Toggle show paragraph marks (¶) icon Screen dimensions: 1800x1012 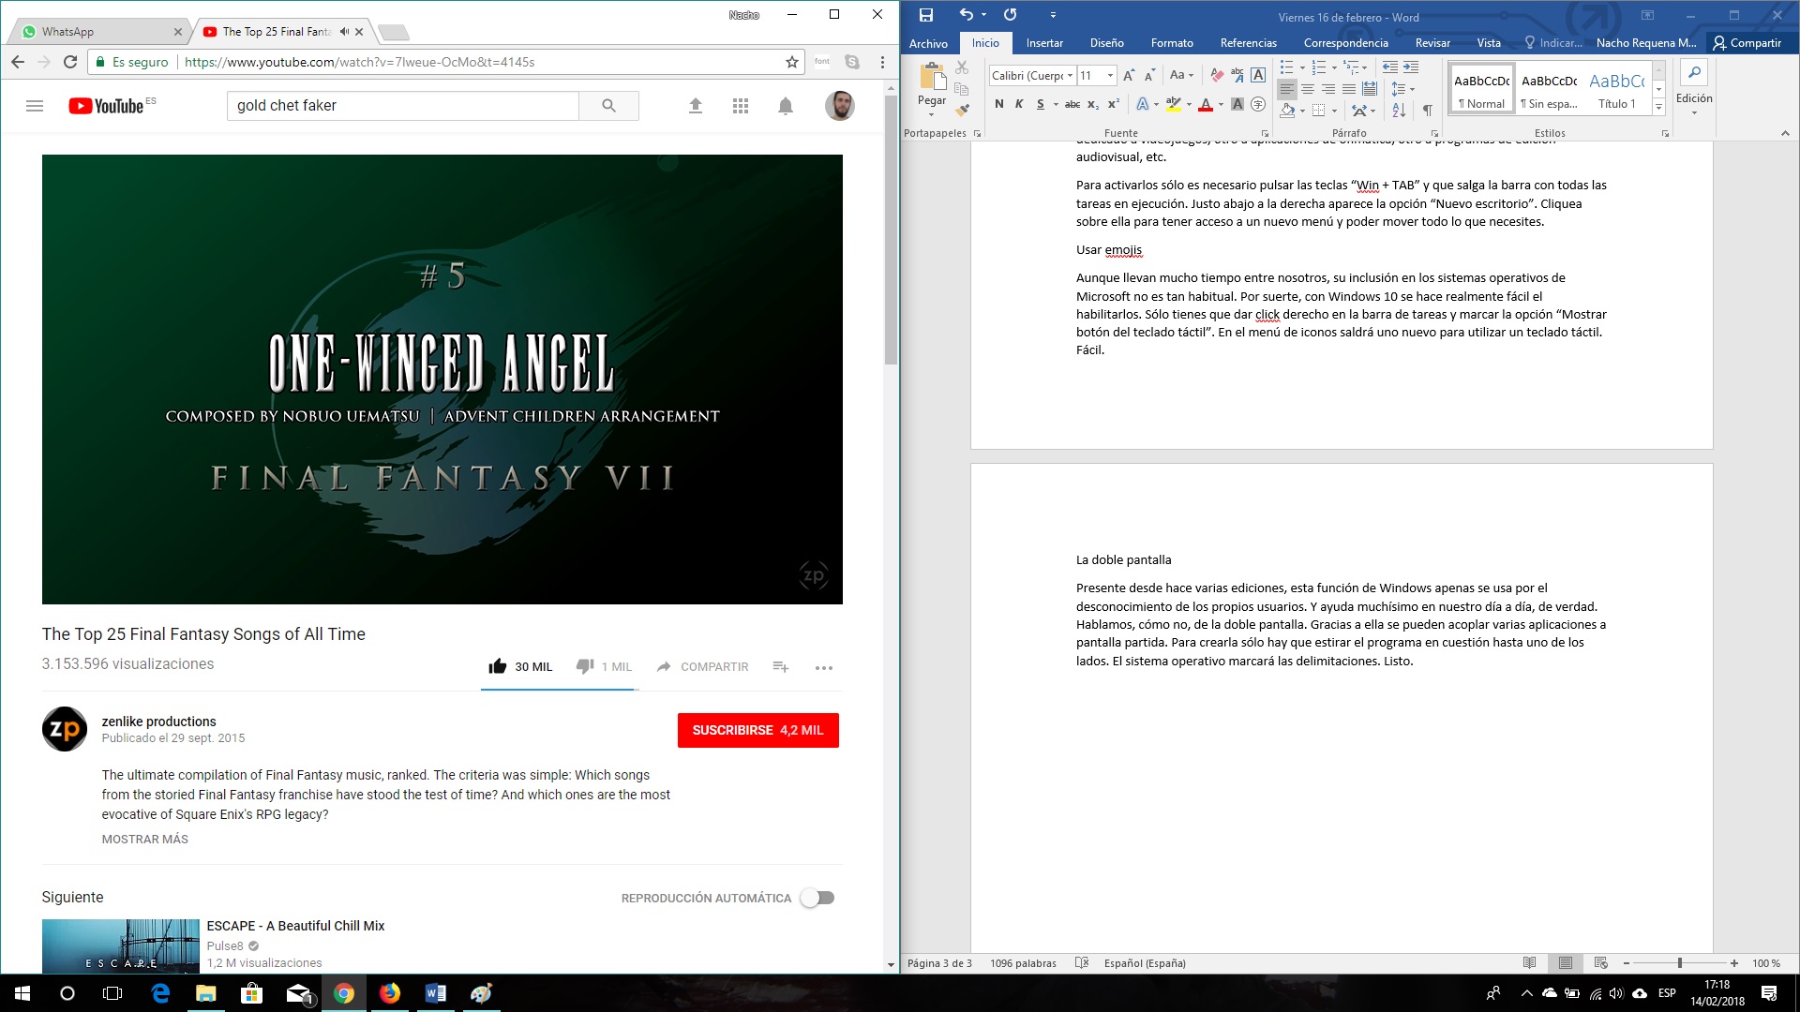click(x=1427, y=111)
